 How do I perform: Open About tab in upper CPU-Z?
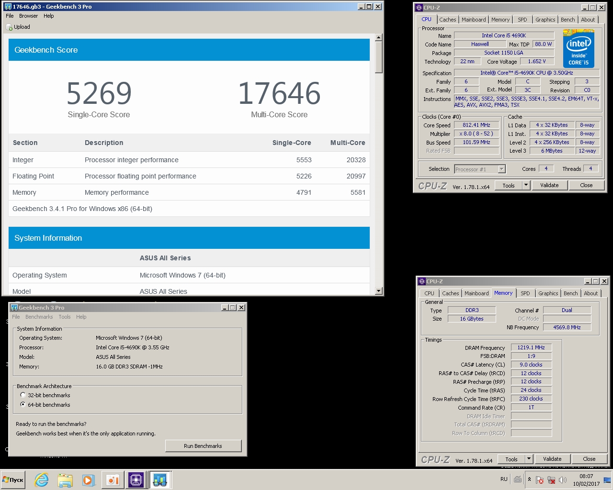click(588, 20)
